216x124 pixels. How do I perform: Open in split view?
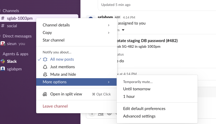[x=76, y=94]
